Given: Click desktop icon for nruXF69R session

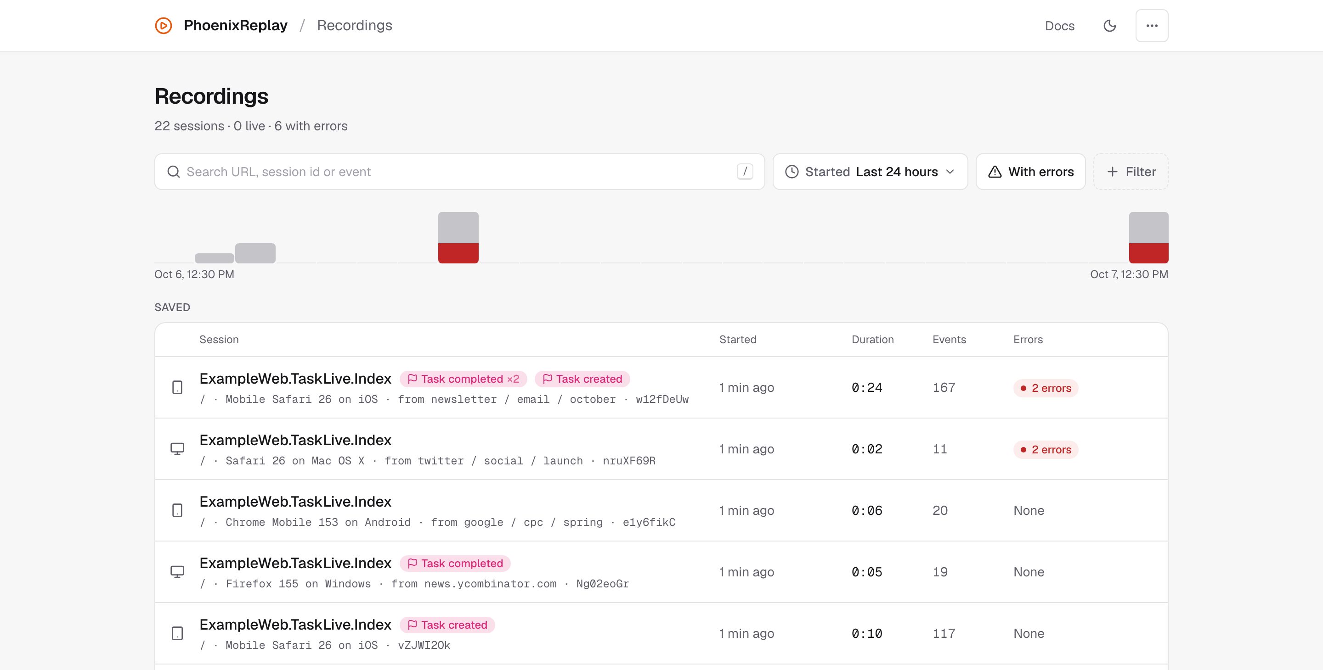Looking at the screenshot, I should click(177, 449).
